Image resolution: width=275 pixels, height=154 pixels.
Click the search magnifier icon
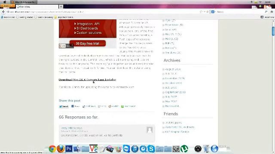(266, 12)
